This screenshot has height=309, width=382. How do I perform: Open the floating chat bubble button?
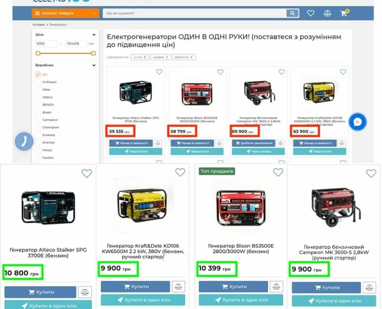click(x=358, y=122)
